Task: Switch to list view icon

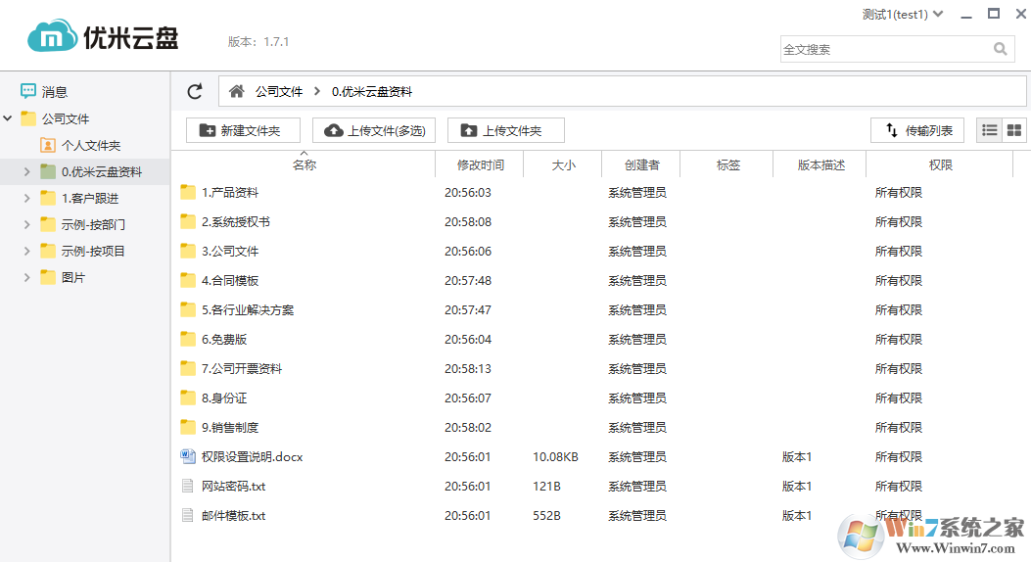Action: tap(990, 130)
